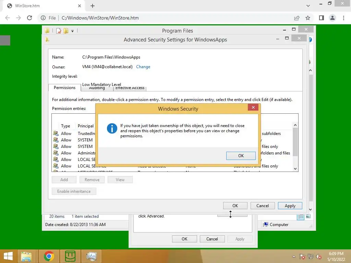Open volume icon in system tray
351x263 pixels.
point(319,256)
